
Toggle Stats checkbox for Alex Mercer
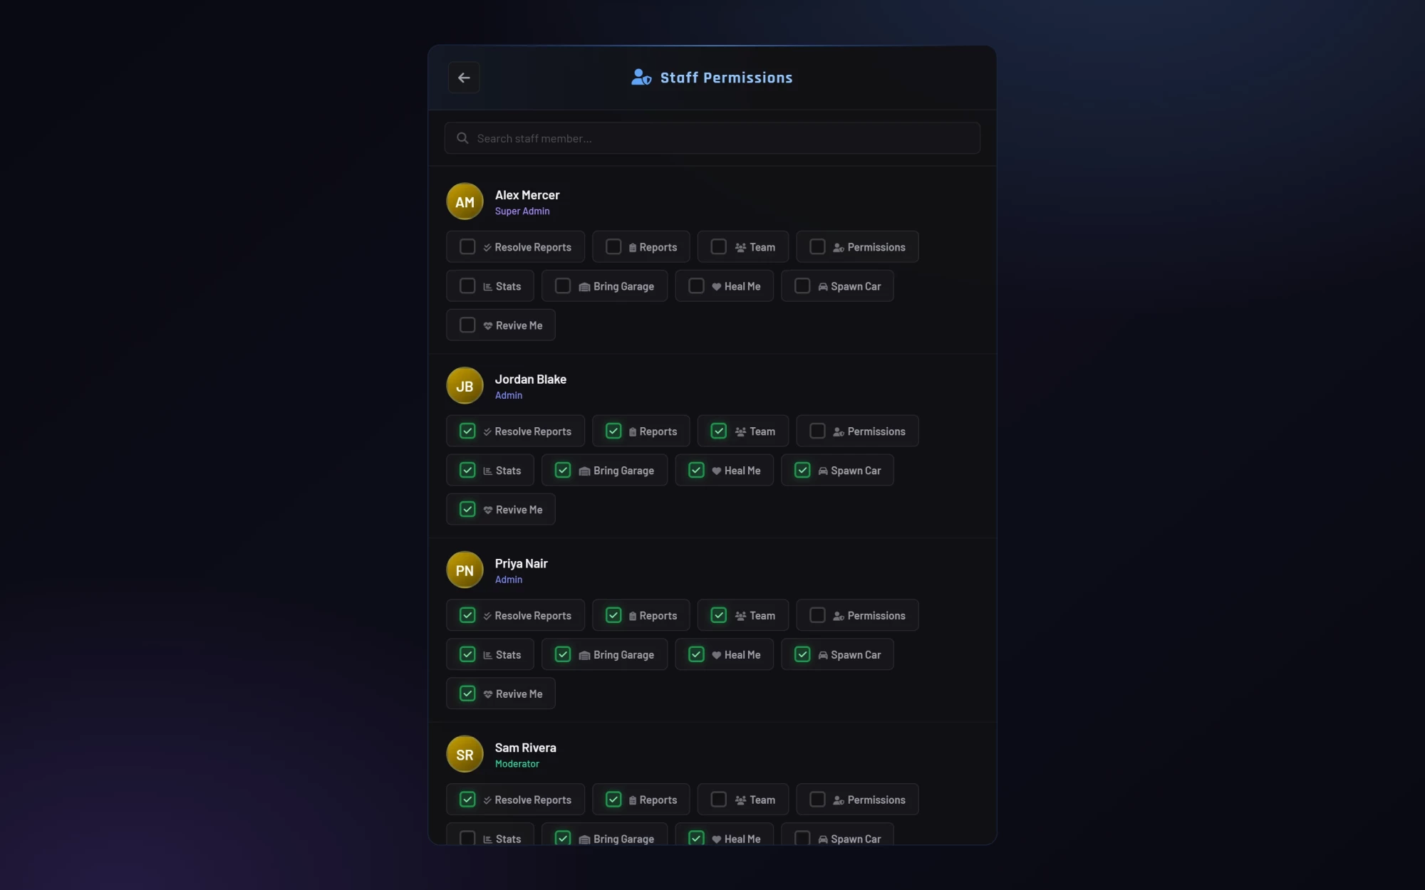(x=467, y=286)
